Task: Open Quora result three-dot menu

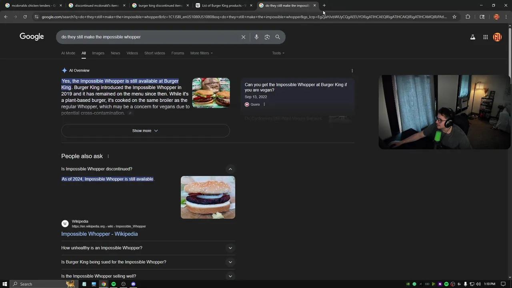Action: [x=264, y=104]
